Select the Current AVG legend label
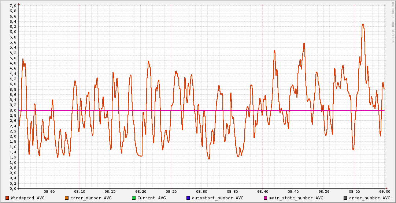 151,198
